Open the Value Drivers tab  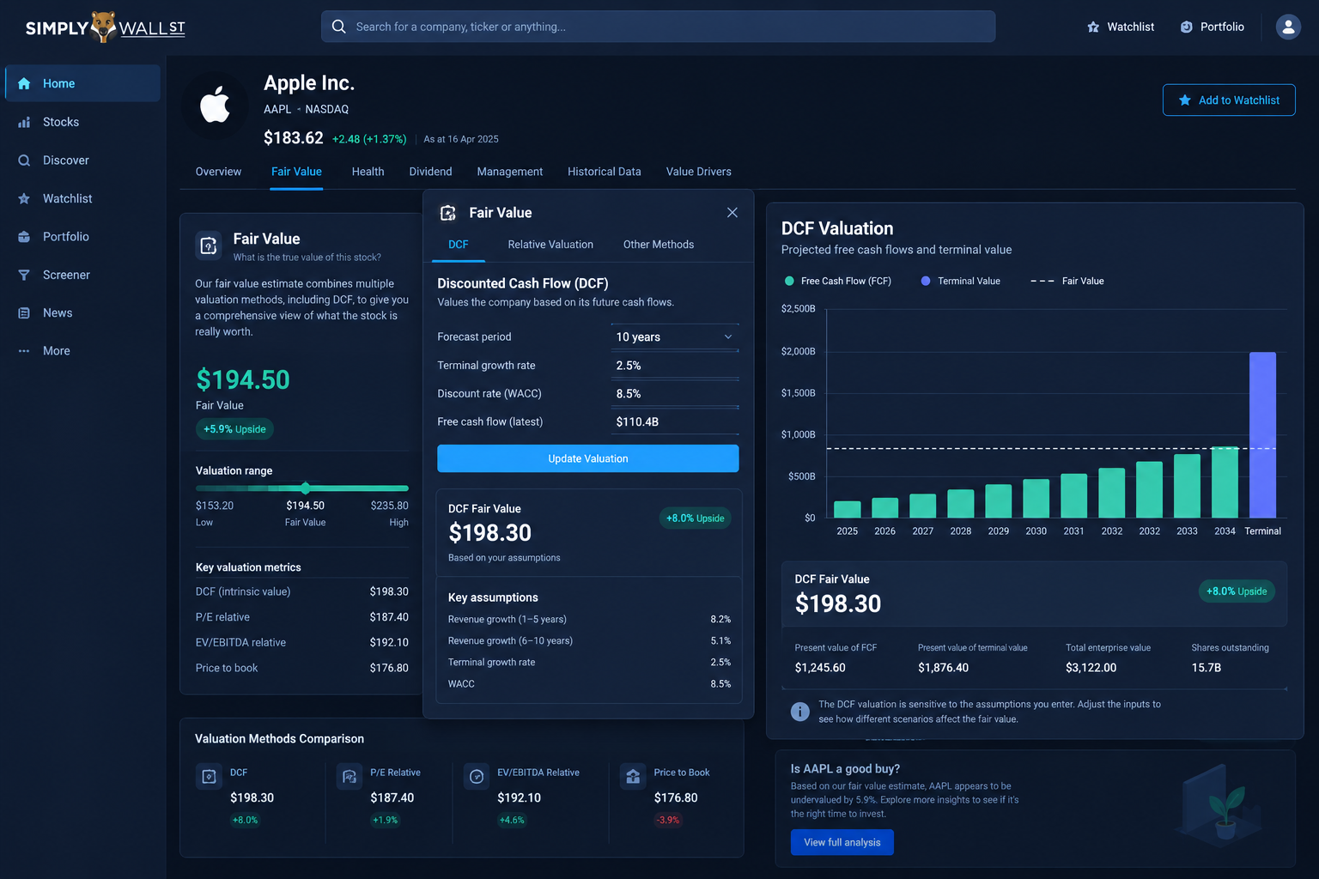click(x=699, y=172)
